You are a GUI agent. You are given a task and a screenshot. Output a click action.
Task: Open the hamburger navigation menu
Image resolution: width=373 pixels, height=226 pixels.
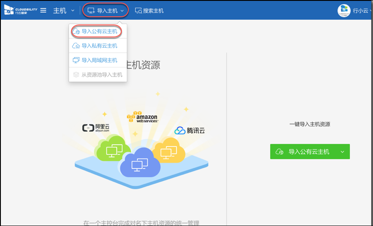tap(43, 10)
